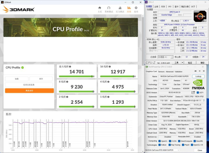Click the Lookup button in GPU-Z
Viewport: 209px width, 153px height.
coord(198,76)
